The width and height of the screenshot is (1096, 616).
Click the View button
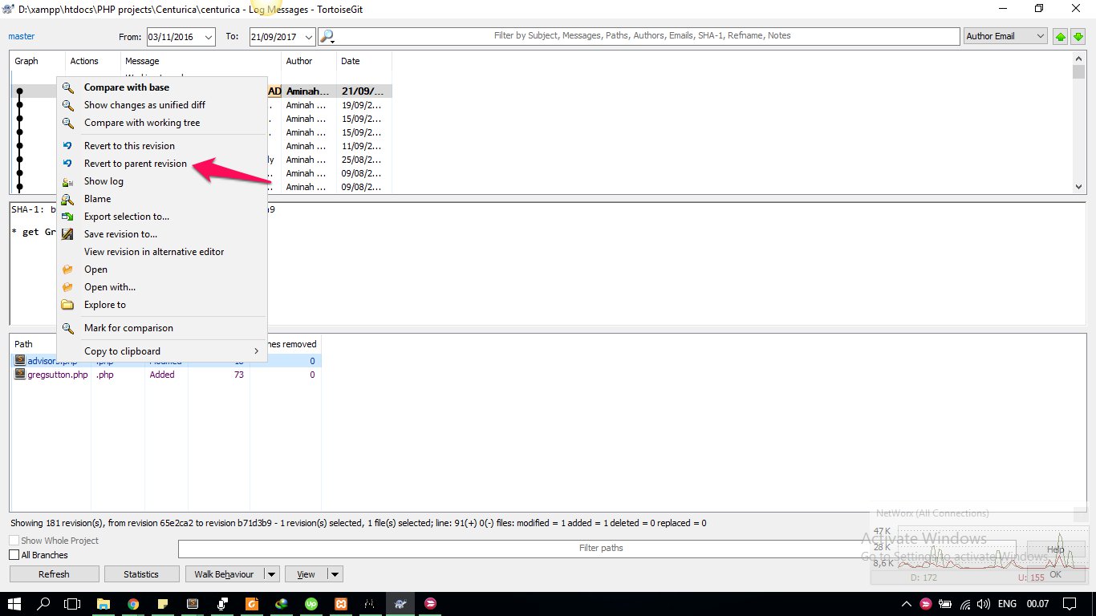[x=306, y=574]
